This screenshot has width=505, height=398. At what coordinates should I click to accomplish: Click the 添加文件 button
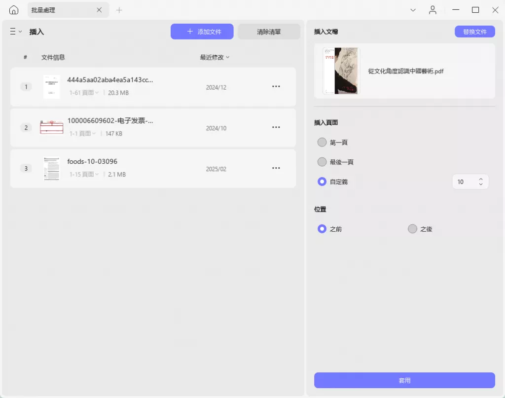(x=202, y=32)
